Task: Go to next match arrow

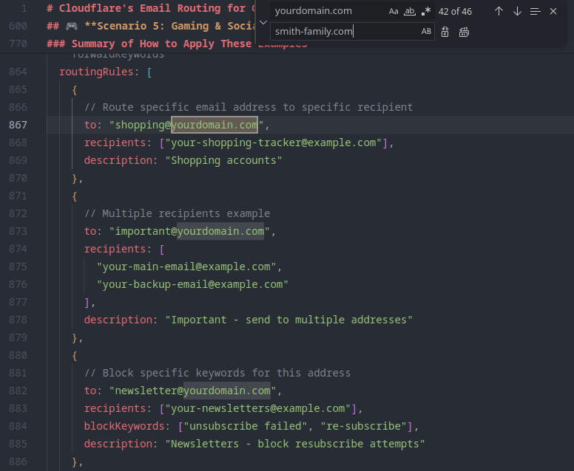Action: click(x=517, y=12)
